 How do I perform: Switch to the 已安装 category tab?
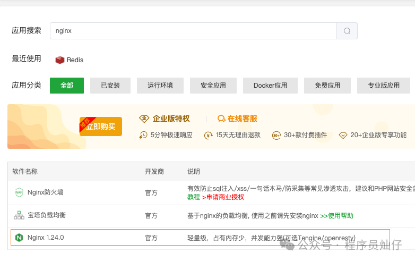[x=110, y=86]
